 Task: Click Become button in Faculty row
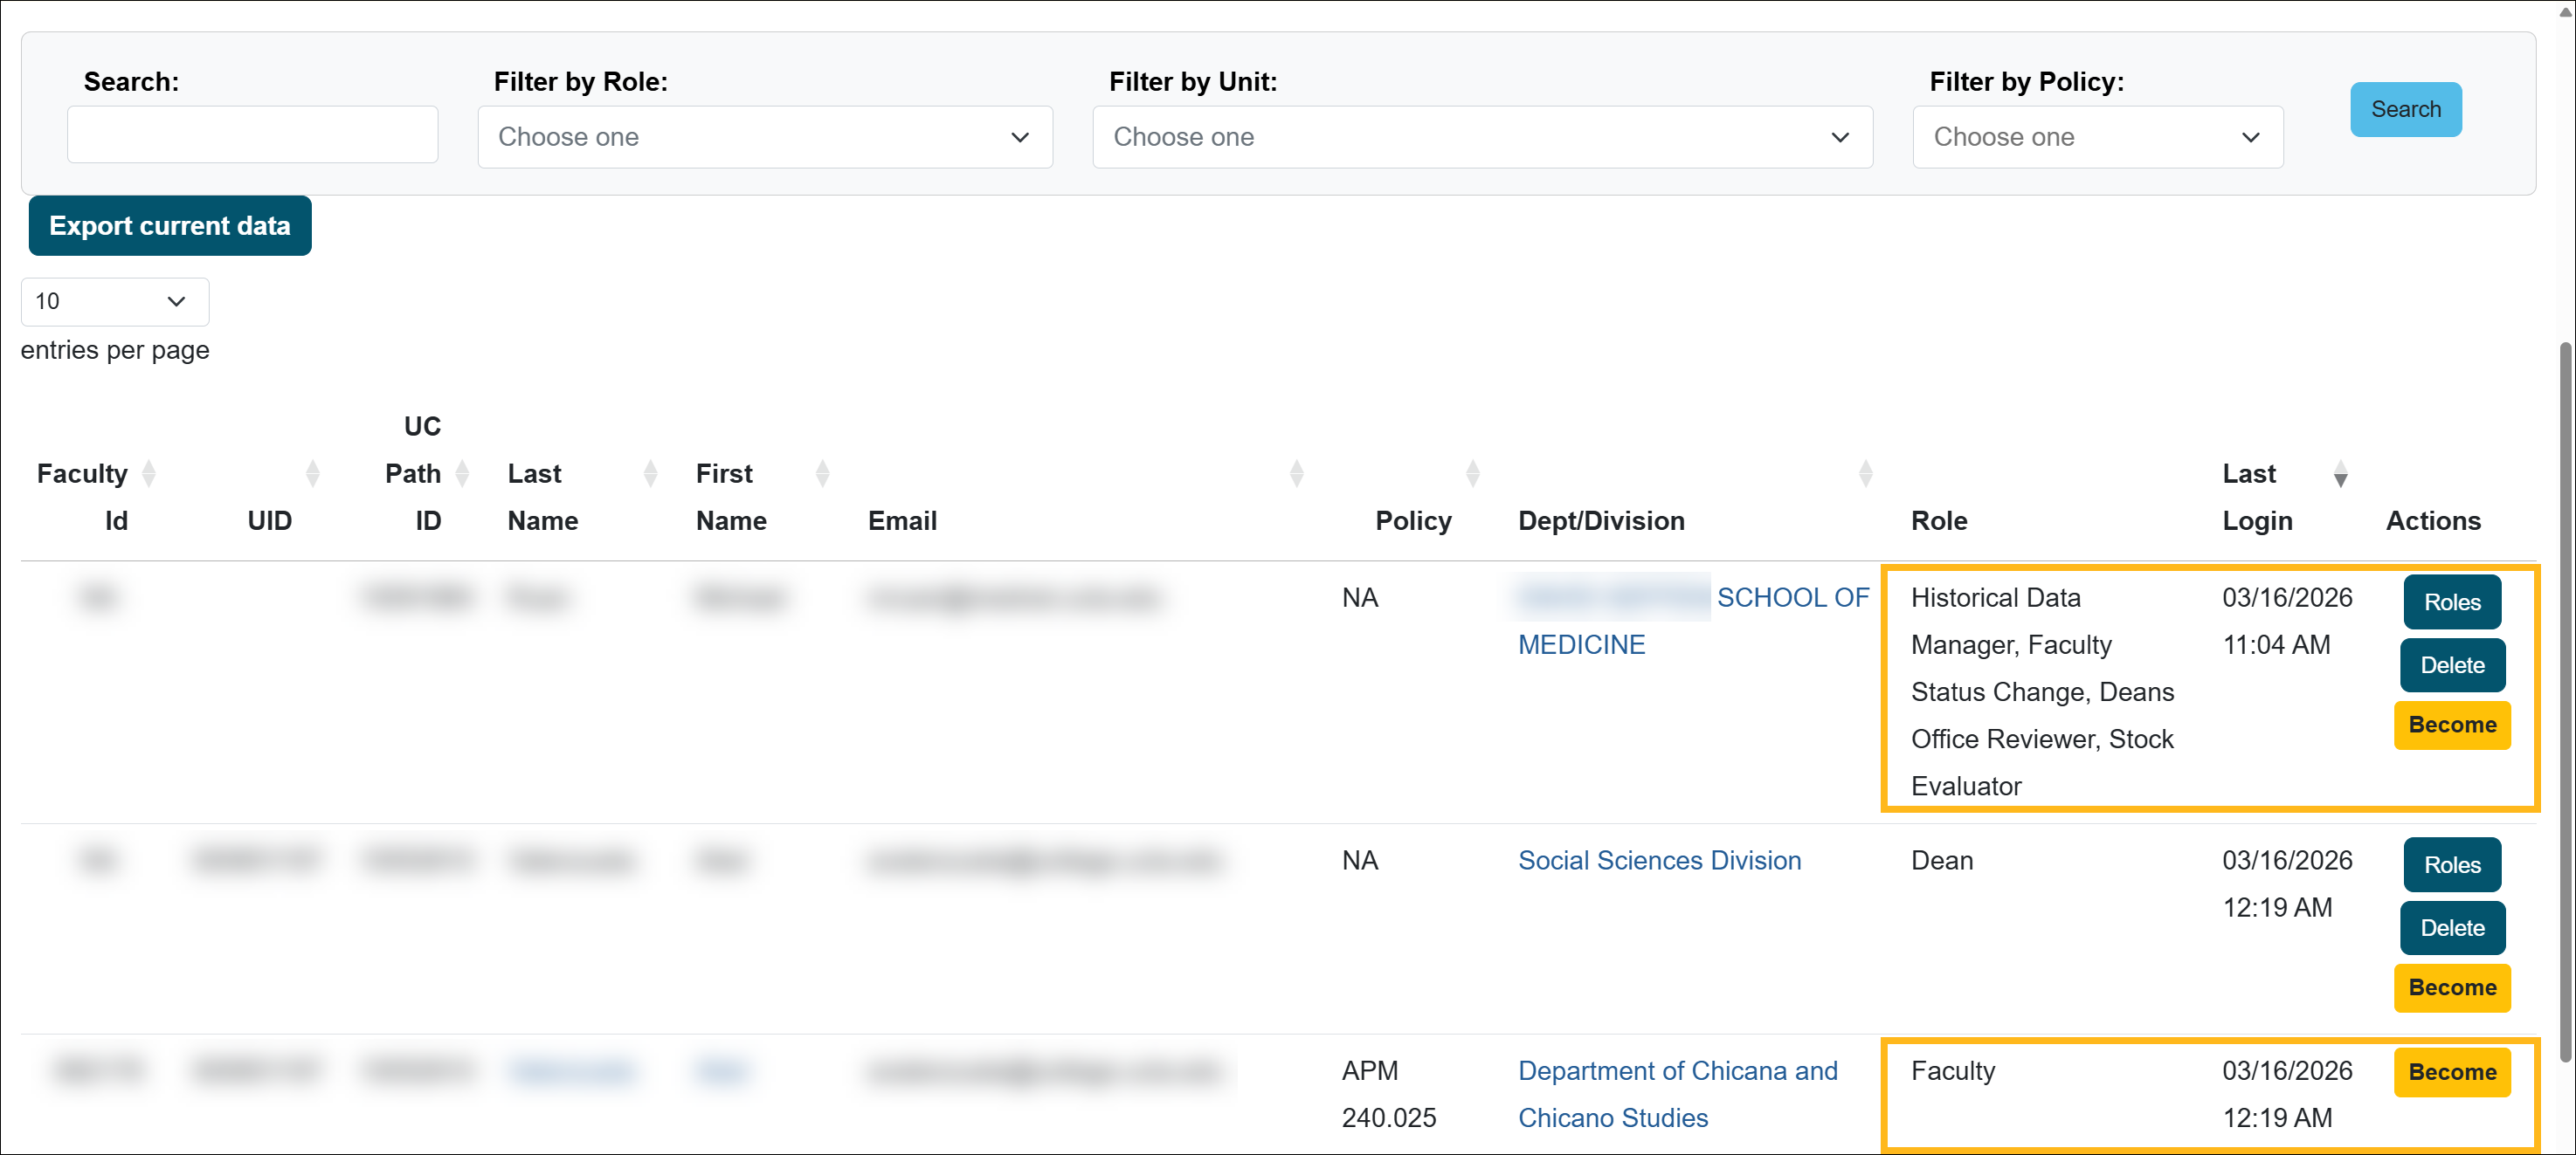tap(2452, 1072)
